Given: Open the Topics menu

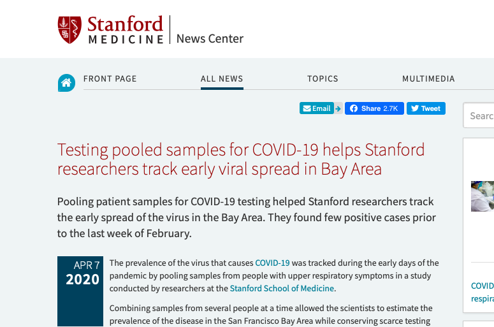Looking at the screenshot, I should (x=323, y=79).
